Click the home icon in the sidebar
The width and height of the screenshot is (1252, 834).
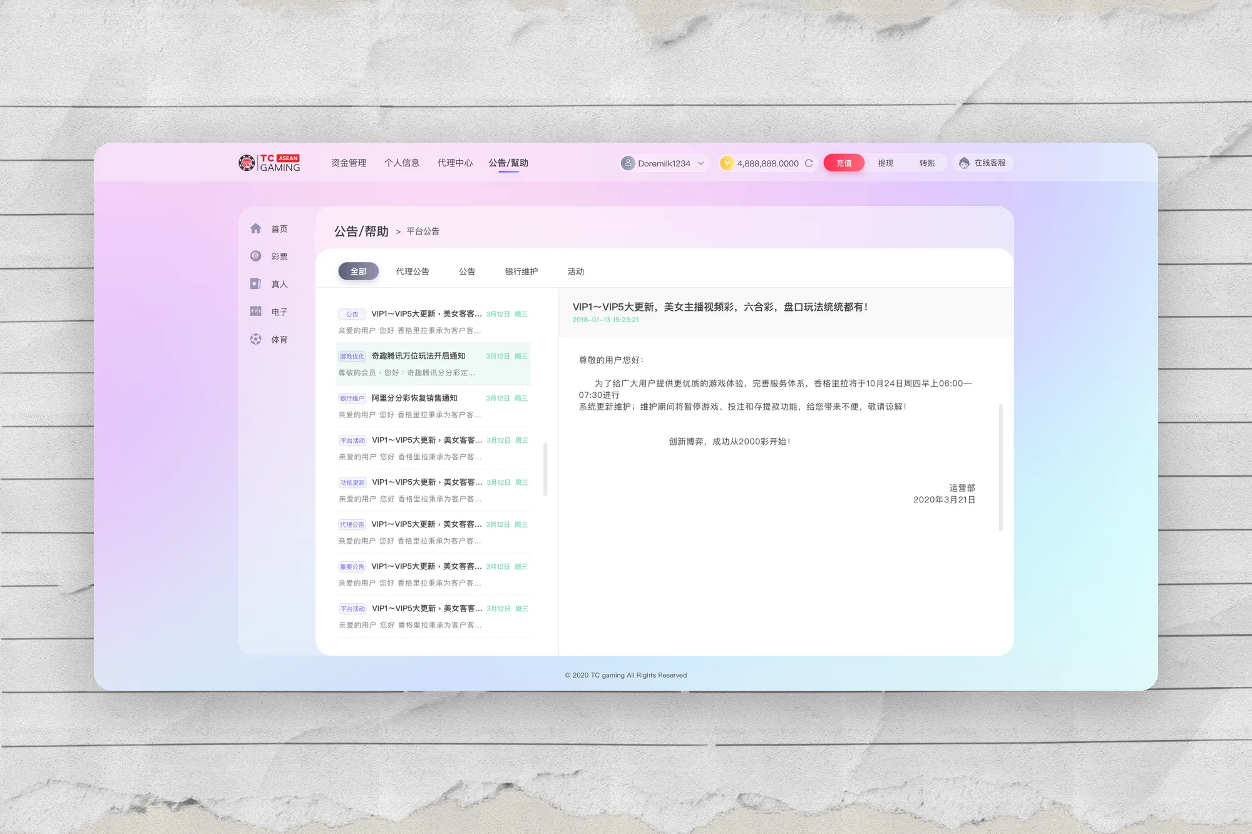point(255,228)
